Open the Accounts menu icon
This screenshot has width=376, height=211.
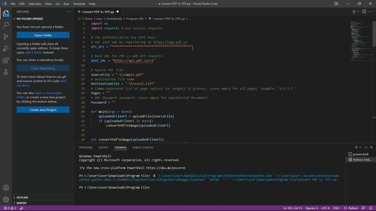6,188
